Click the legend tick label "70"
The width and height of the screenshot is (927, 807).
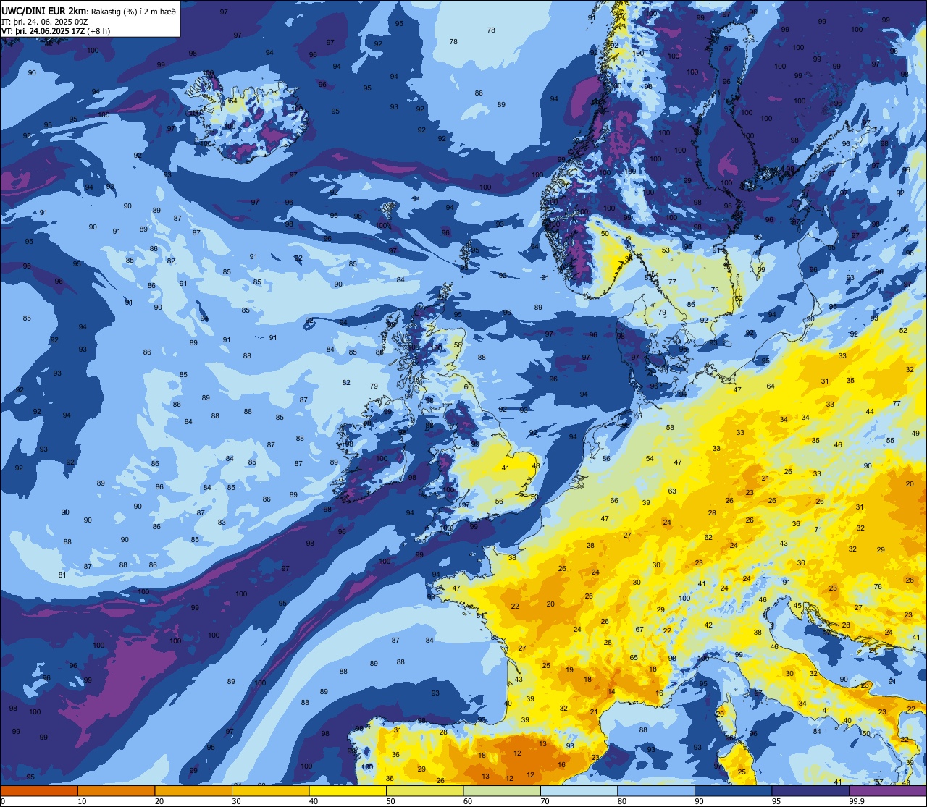click(x=545, y=801)
